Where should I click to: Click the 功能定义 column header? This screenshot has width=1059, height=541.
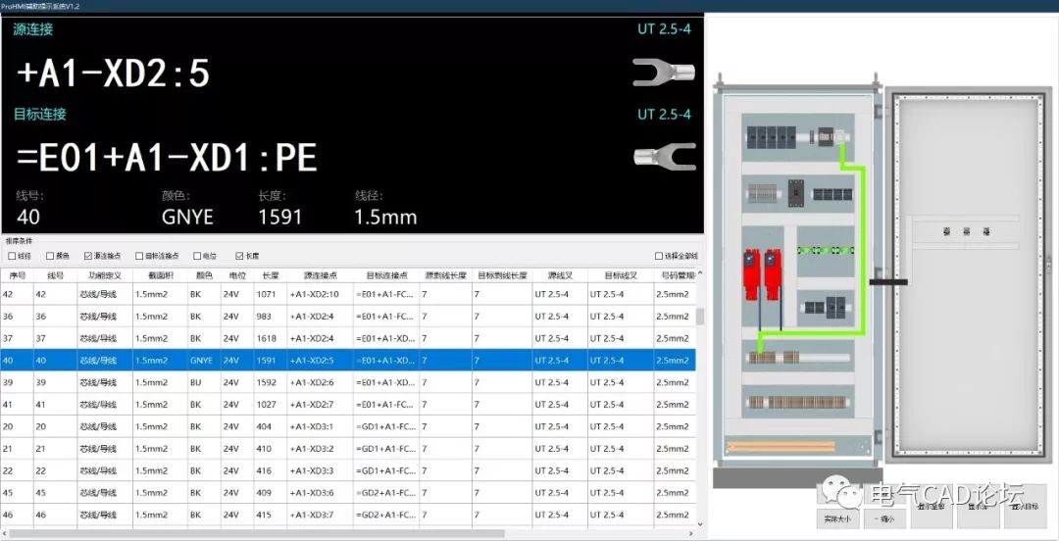(x=104, y=275)
